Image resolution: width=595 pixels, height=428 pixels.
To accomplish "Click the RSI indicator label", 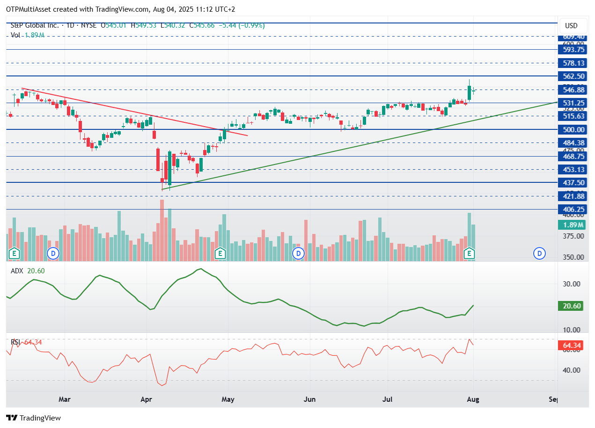I will (x=16, y=342).
